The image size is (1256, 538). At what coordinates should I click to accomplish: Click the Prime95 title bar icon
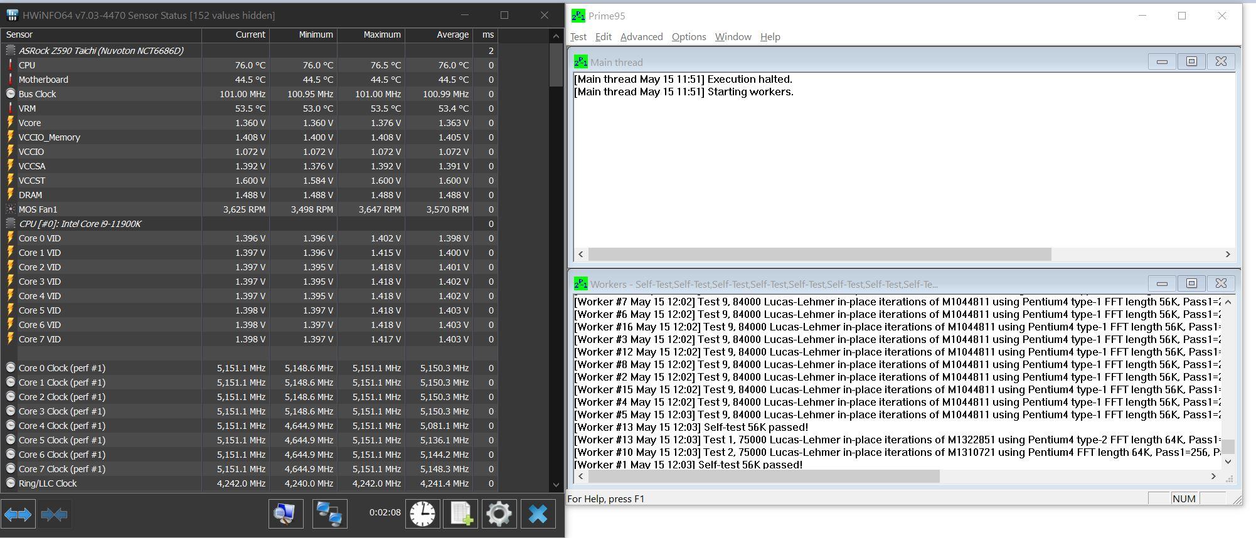point(578,16)
